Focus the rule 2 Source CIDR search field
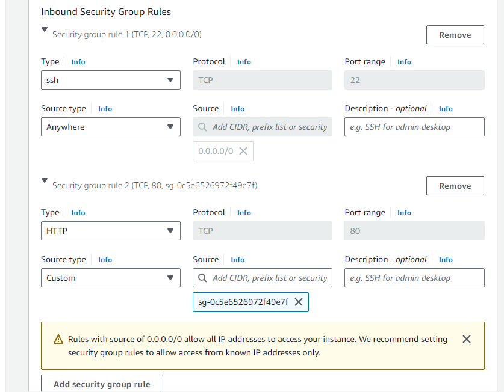The image size is (504, 392). 263,278
